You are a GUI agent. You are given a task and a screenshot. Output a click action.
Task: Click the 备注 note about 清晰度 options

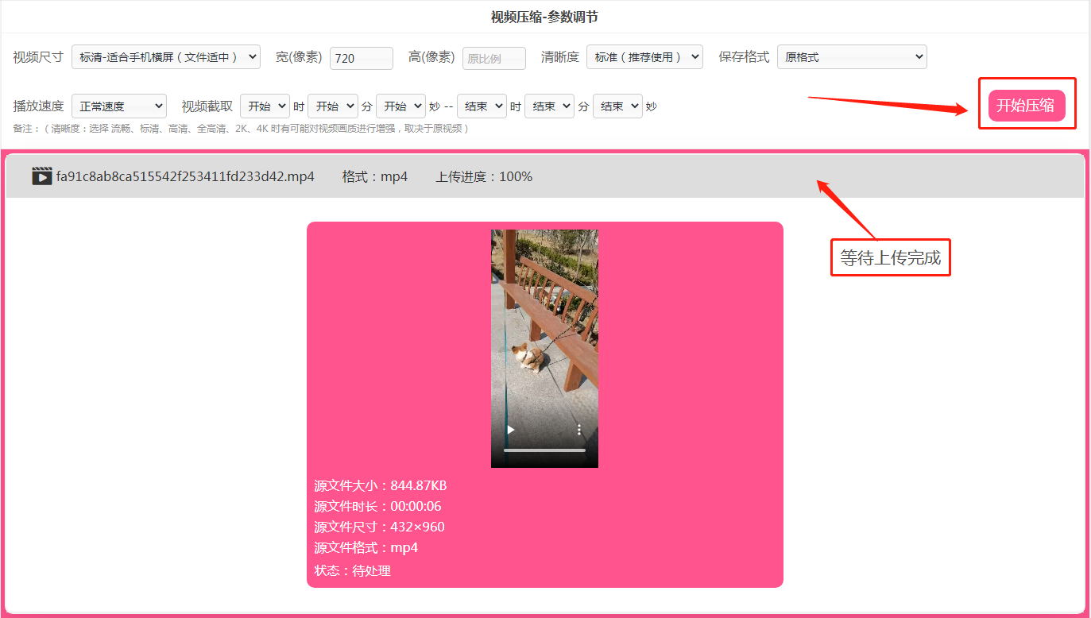[x=240, y=128]
